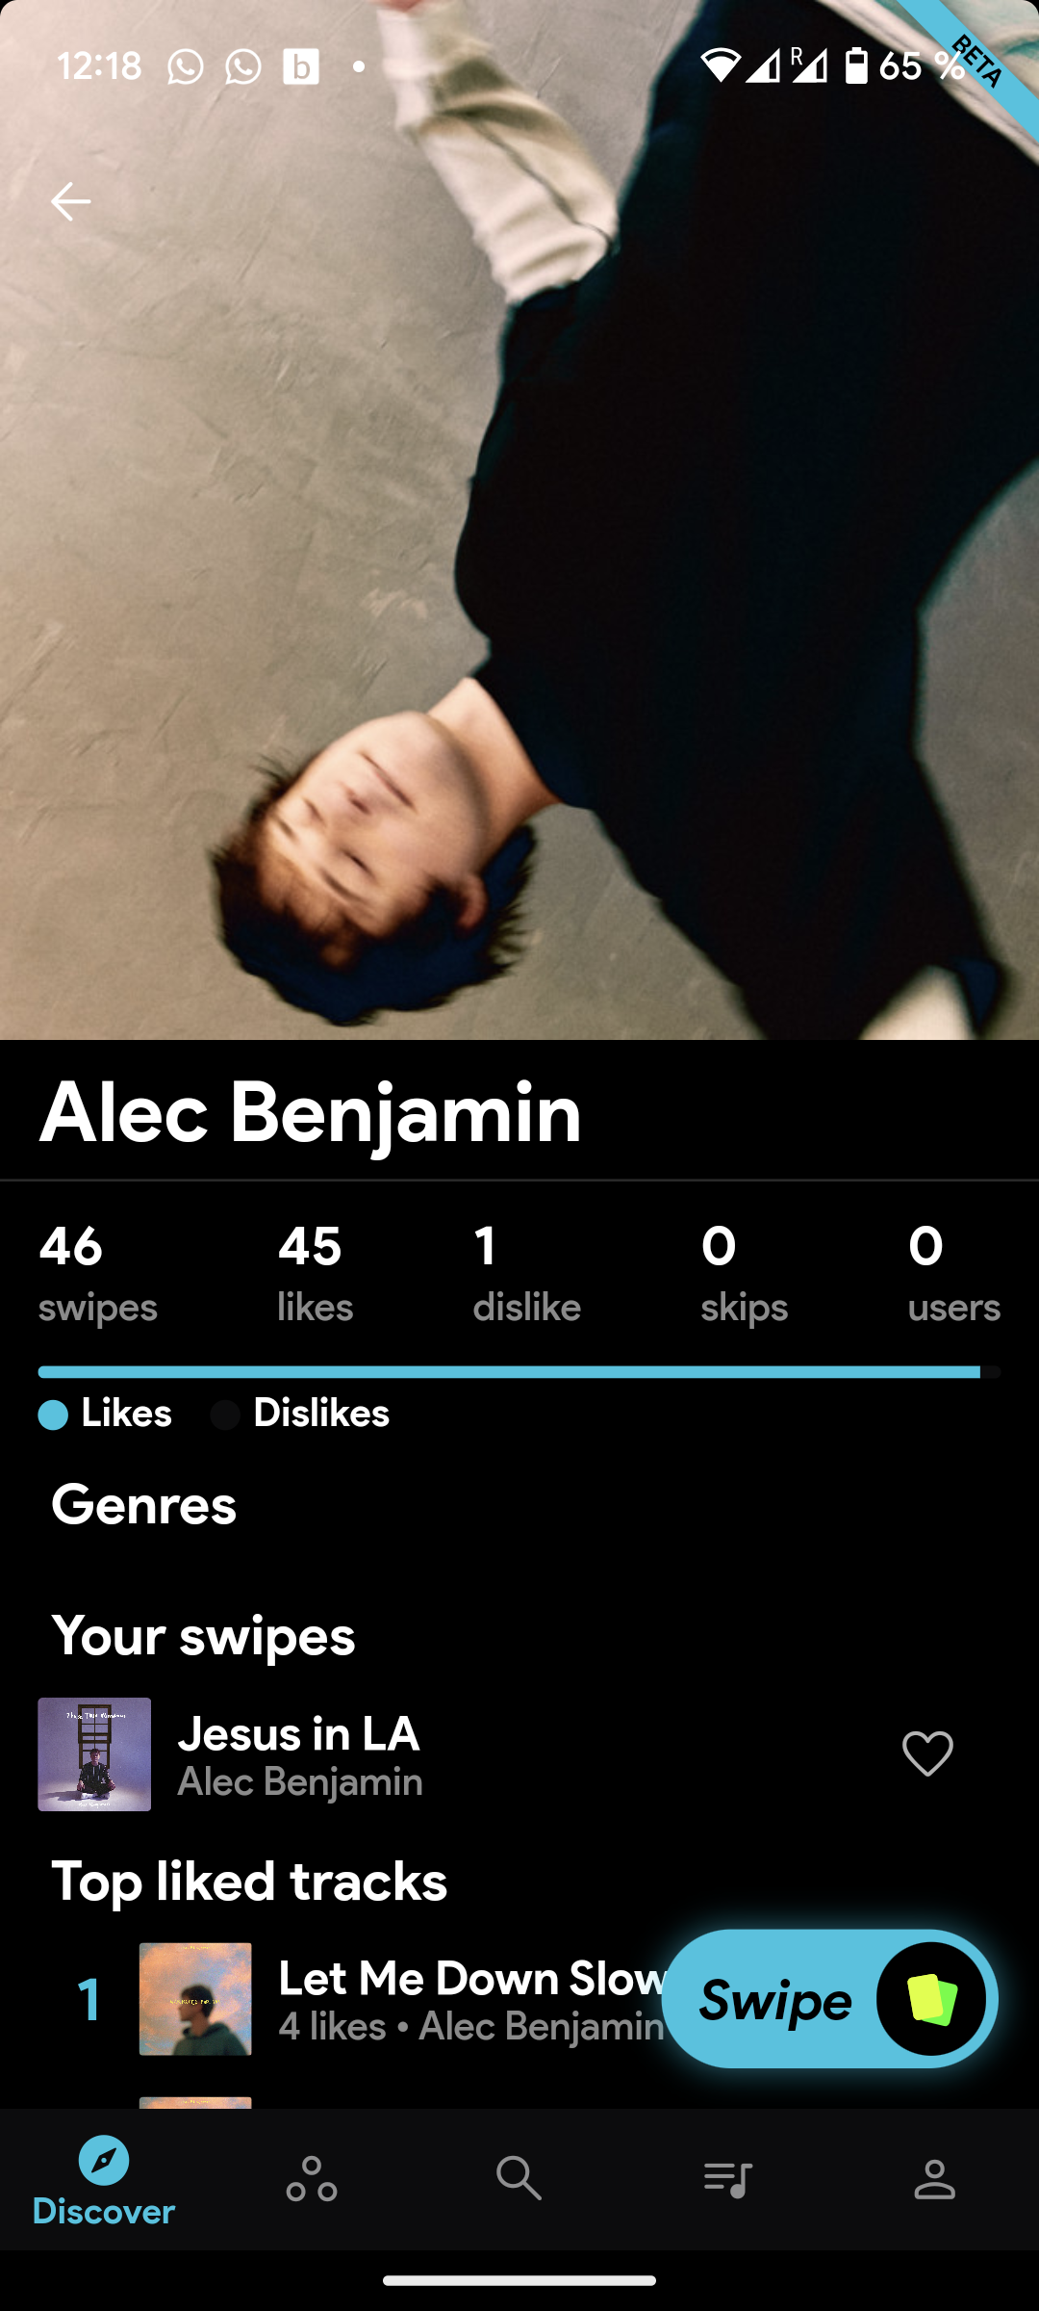The image size is (1039, 2311).
Task: Open the playlist queue tab
Action: [x=727, y=2179]
